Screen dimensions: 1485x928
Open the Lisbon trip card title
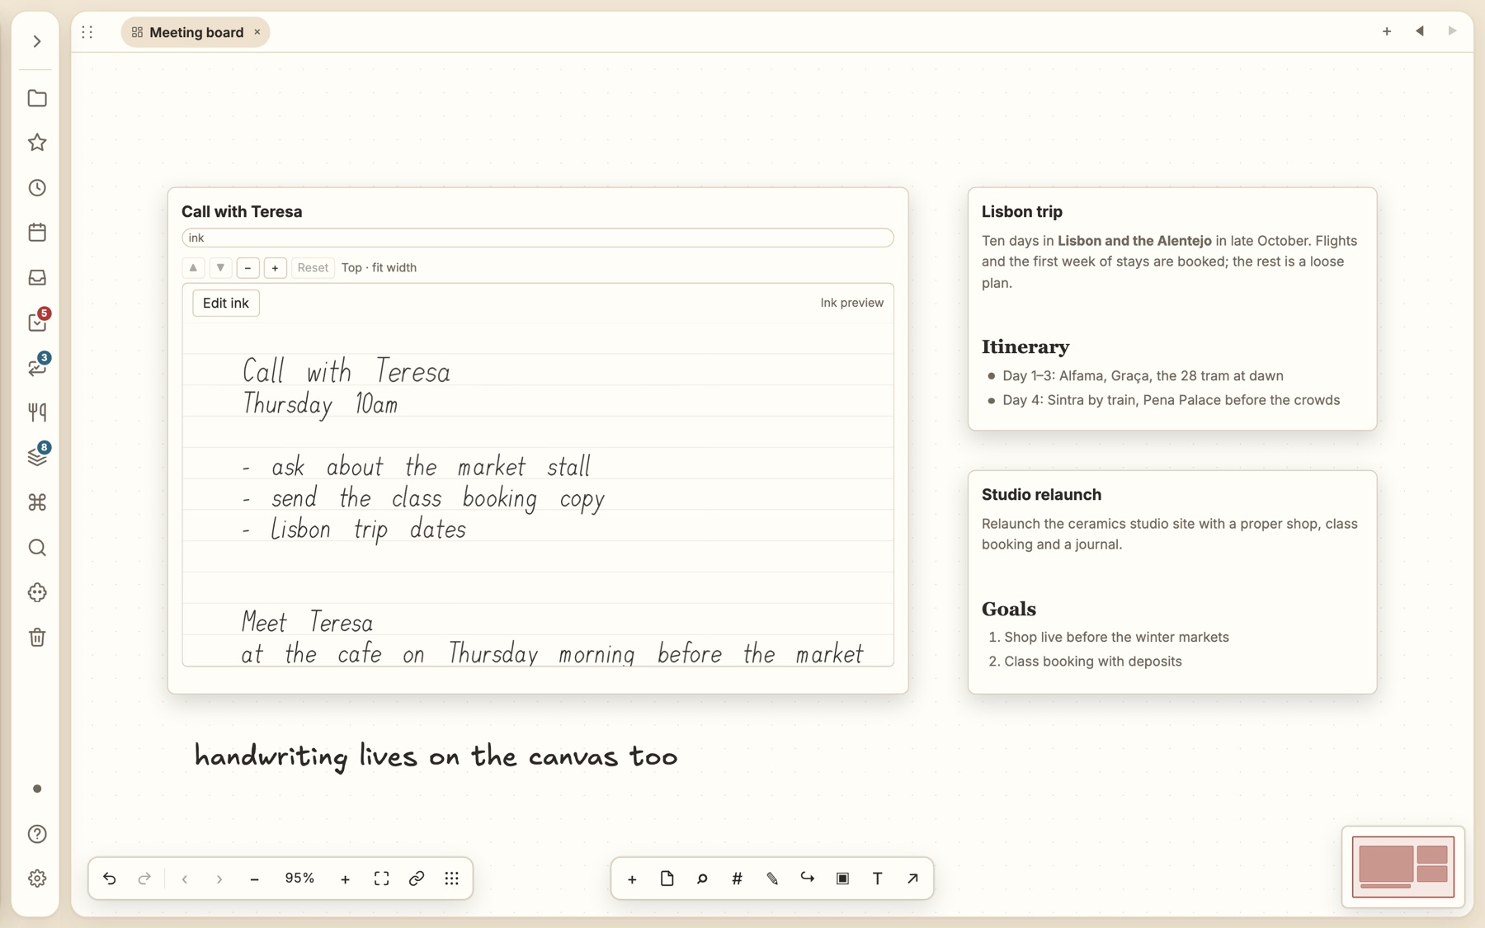[1021, 212]
